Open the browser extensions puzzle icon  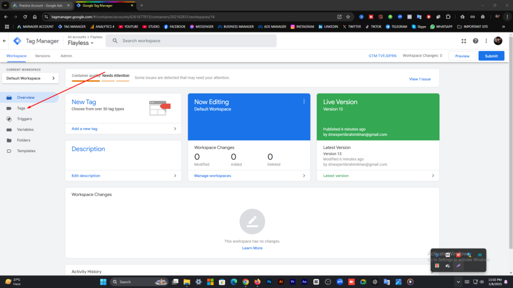[448, 16]
